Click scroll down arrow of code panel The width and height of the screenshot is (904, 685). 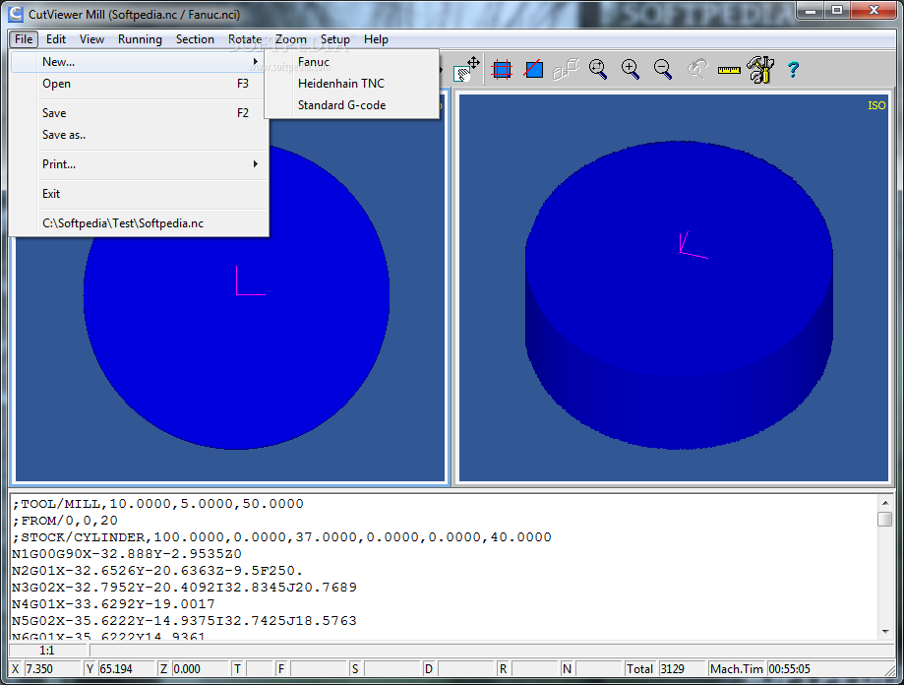[885, 632]
